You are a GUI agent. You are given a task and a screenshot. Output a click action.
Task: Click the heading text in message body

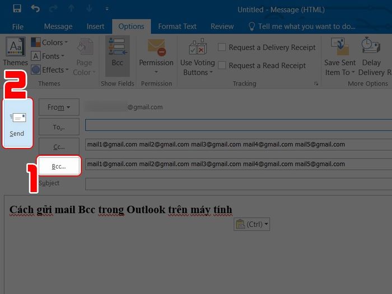click(121, 209)
